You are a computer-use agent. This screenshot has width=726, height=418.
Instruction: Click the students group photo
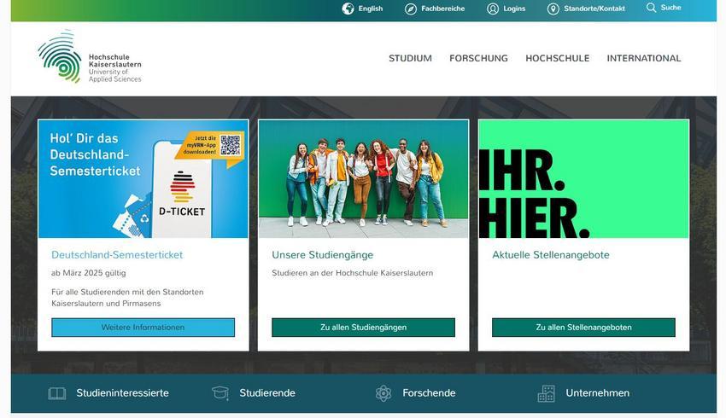(364, 179)
